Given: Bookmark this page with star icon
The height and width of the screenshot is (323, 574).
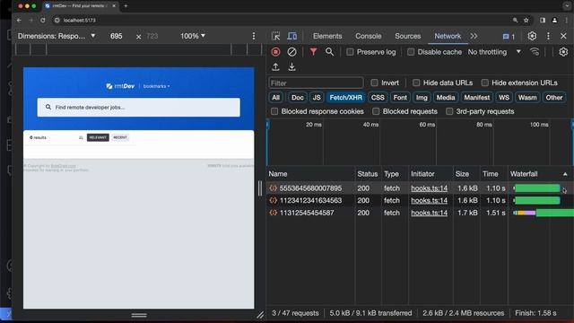Looking at the screenshot, I should [x=526, y=20].
